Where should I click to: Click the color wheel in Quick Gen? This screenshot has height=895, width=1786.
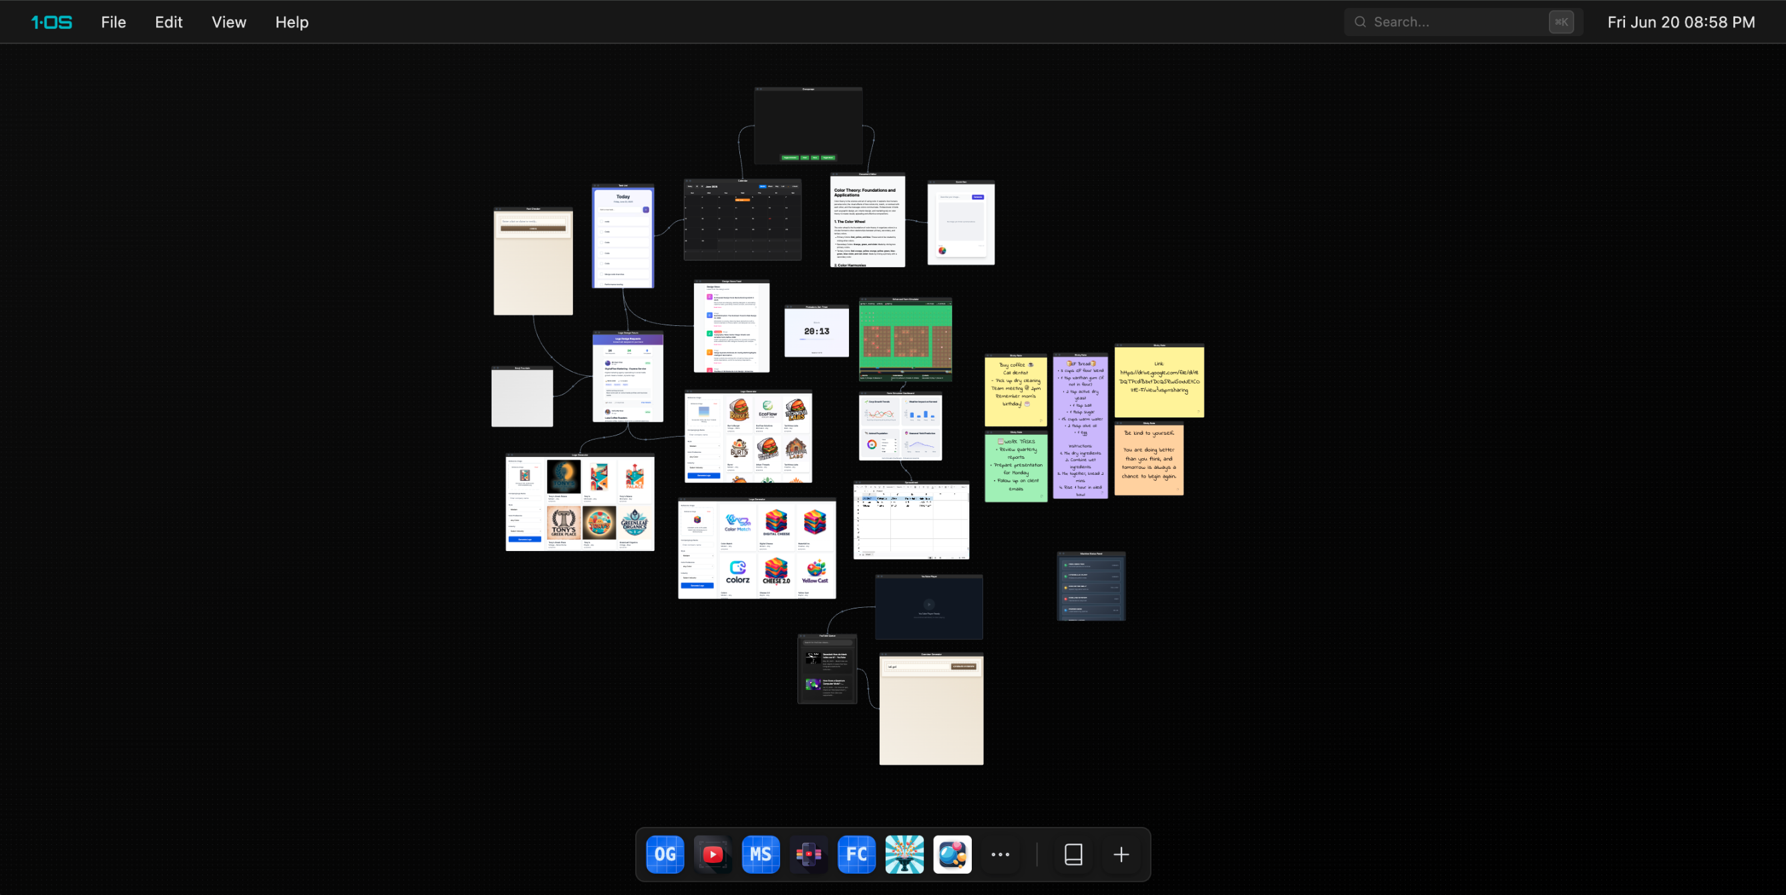[942, 251]
